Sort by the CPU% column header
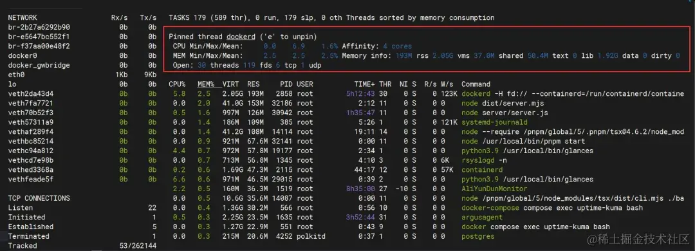The height and width of the screenshot is (251, 695). point(177,84)
